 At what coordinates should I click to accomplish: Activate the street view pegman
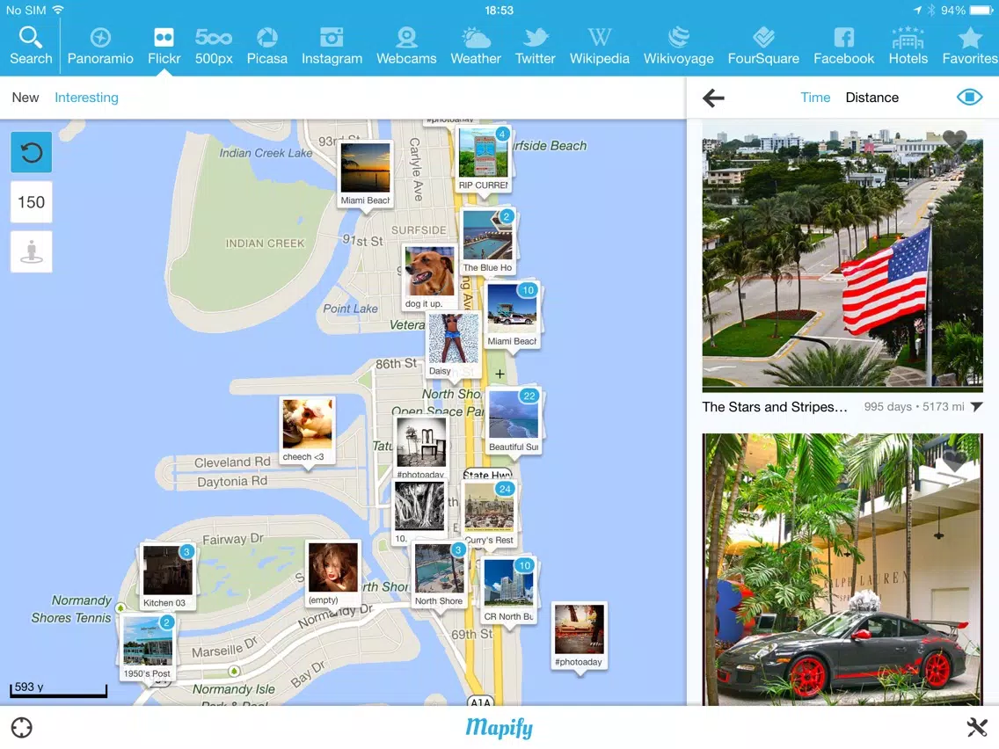[32, 251]
